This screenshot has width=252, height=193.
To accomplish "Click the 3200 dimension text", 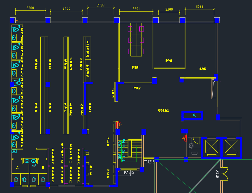I will pos(30,8).
